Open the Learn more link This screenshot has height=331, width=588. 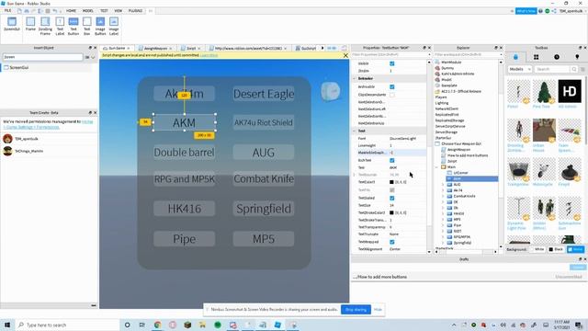209,55
